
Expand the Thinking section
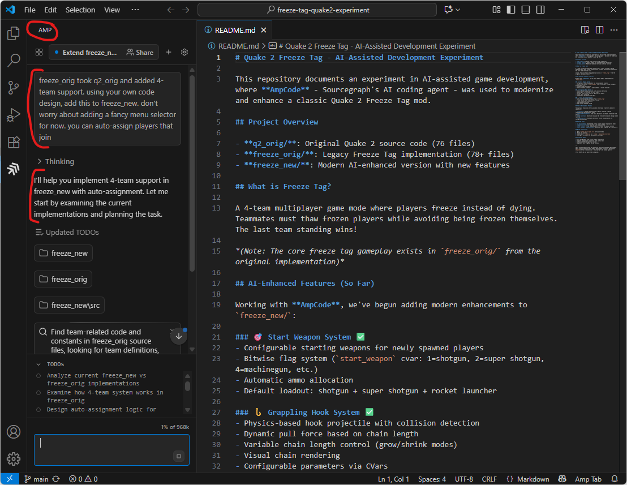[x=55, y=161]
